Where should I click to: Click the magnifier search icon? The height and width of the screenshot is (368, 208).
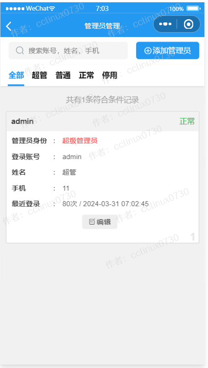(20, 50)
